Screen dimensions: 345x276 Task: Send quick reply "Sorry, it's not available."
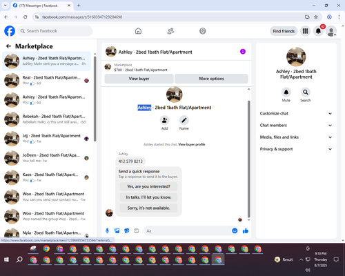click(x=148, y=208)
